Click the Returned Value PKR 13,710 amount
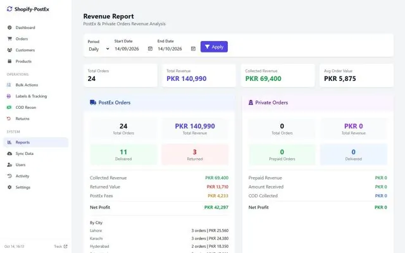 pyautogui.click(x=217, y=187)
